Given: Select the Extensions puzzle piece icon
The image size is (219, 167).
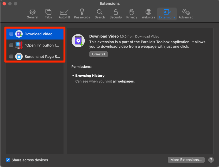Looking at the screenshot, I should pos(167,12).
